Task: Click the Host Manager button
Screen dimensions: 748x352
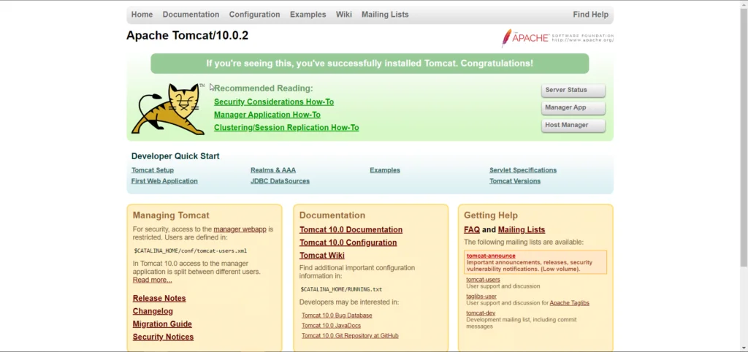Action: 573,126
